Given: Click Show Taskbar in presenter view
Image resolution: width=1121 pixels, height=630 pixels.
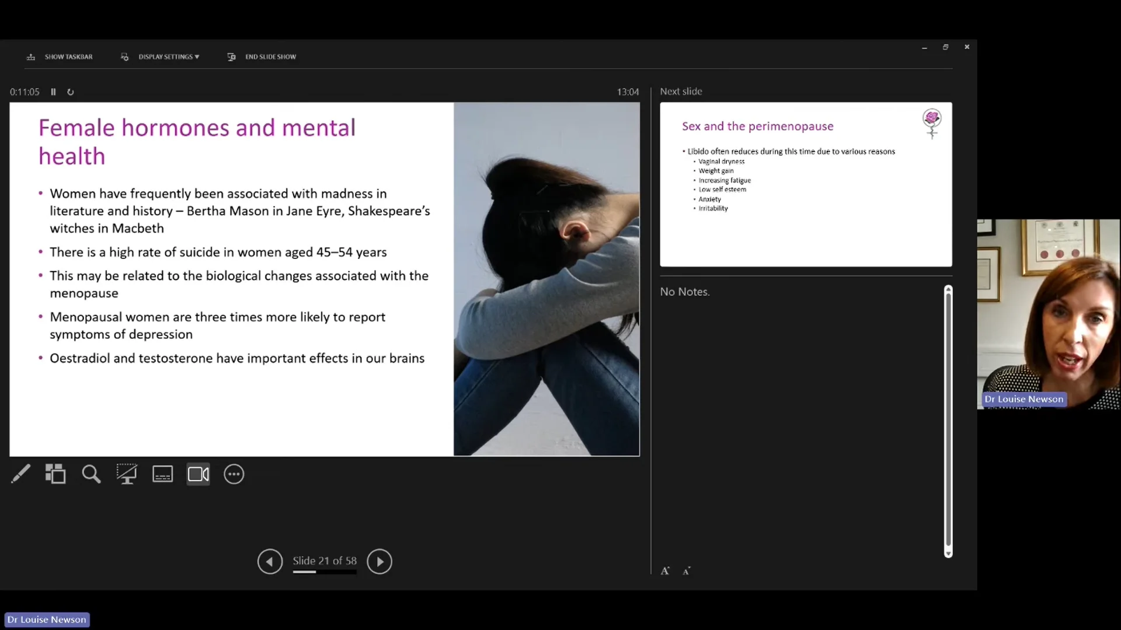Looking at the screenshot, I should pyautogui.click(x=60, y=57).
